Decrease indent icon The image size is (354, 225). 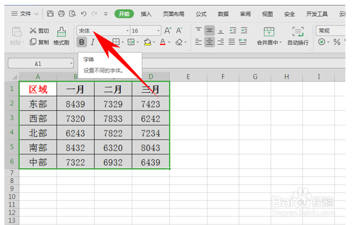tap(233, 30)
